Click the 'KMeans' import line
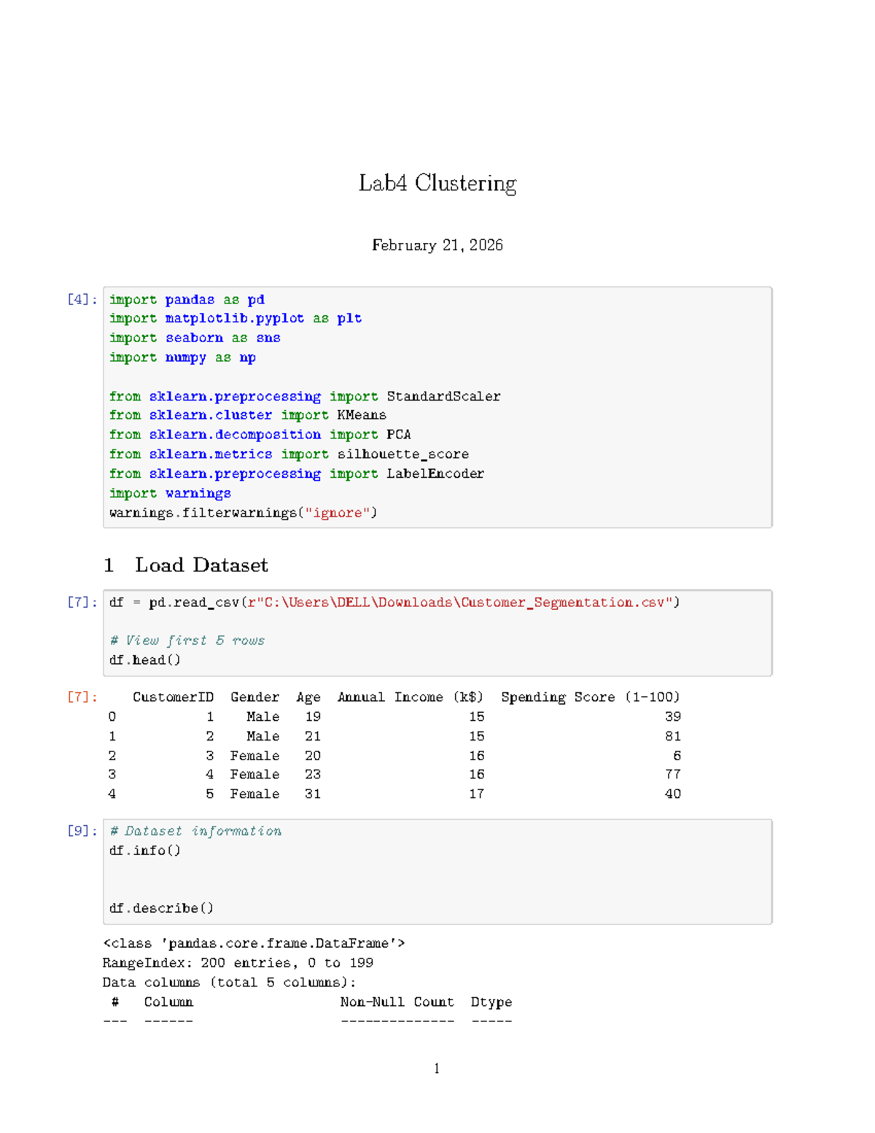This screenshot has width=875, height=1133. click(x=248, y=415)
